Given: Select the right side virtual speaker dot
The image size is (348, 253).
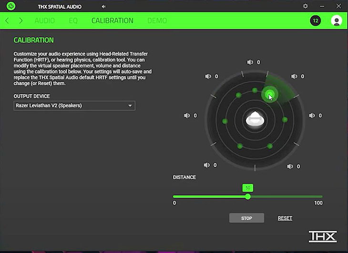Looking at the screenshot, I should (x=285, y=120).
